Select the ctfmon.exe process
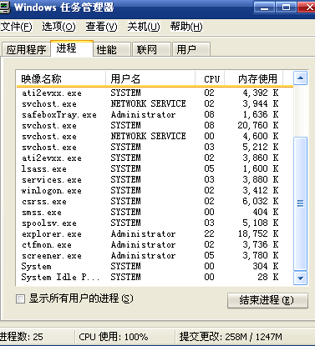This screenshot has width=315, height=346. click(155, 244)
